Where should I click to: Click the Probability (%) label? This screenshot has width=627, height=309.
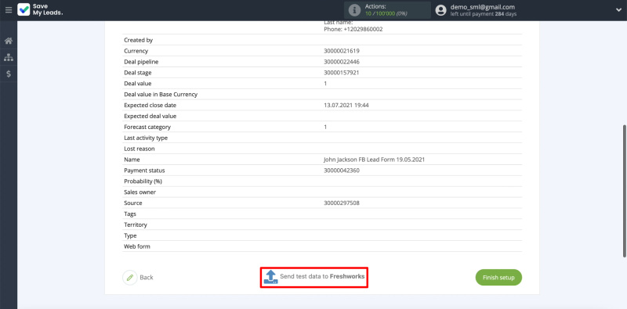tap(143, 181)
